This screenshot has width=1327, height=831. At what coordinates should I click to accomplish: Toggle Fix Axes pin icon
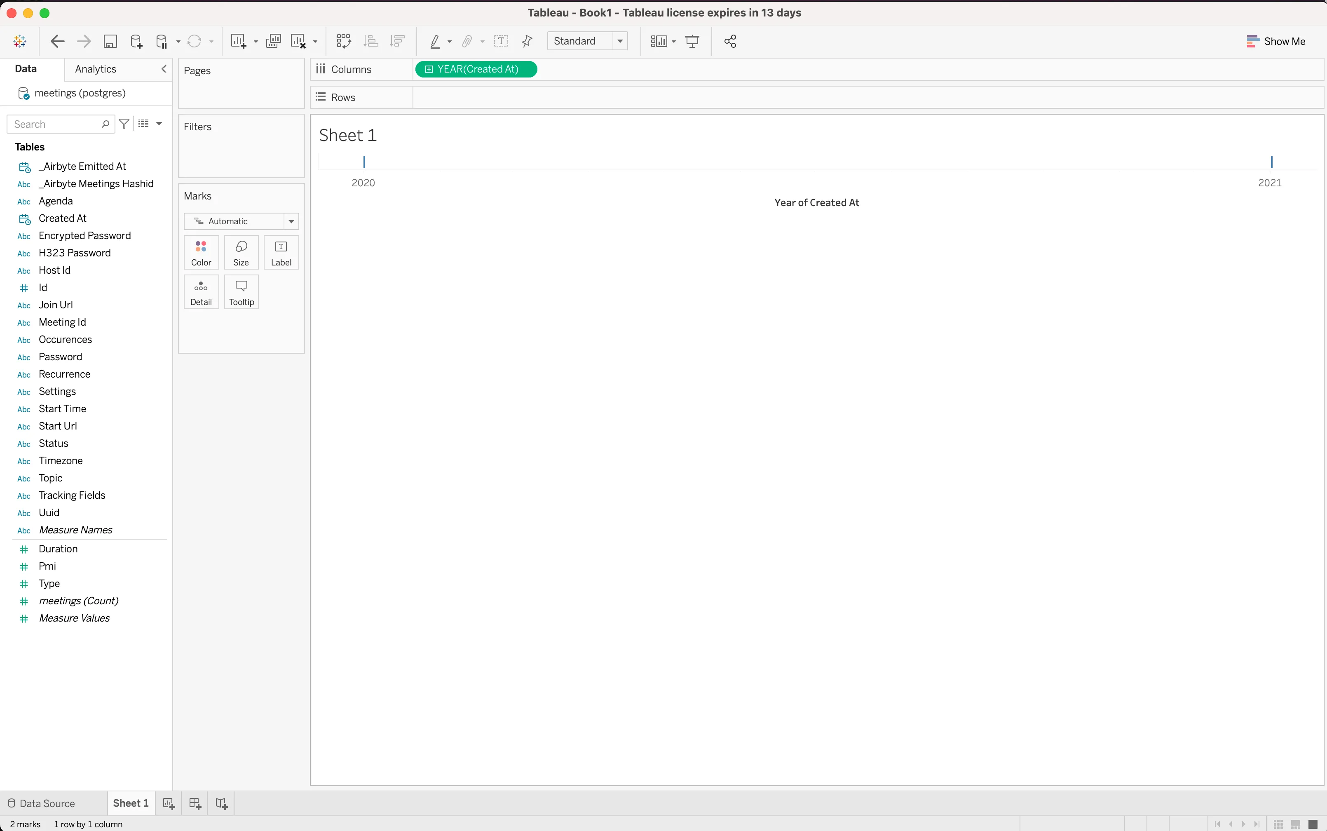pyautogui.click(x=527, y=41)
